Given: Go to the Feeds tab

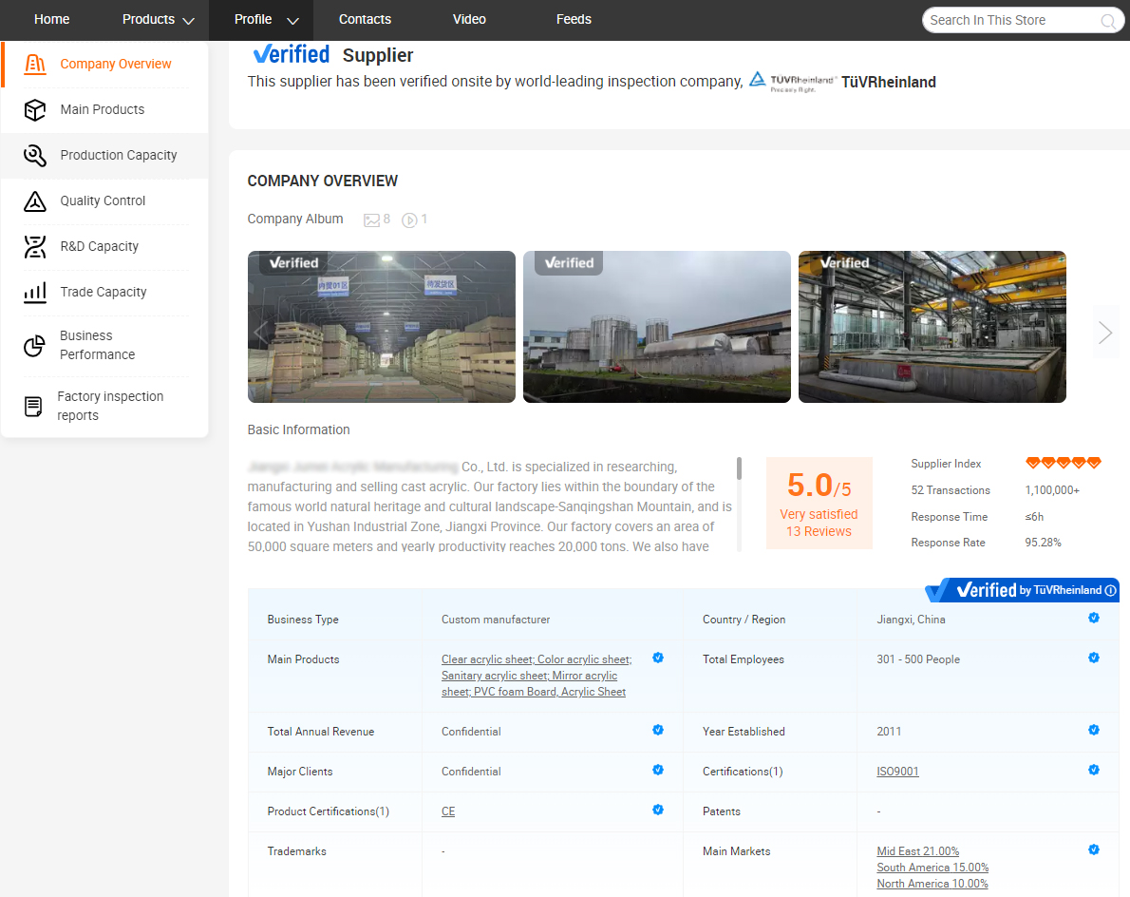Looking at the screenshot, I should 574,19.
